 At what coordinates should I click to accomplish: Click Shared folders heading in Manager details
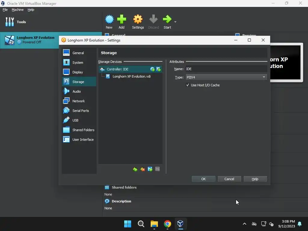tap(124, 187)
